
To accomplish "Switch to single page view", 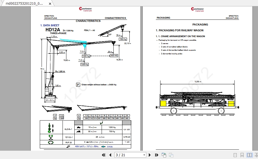I will pyautogui.click(x=235, y=155).
